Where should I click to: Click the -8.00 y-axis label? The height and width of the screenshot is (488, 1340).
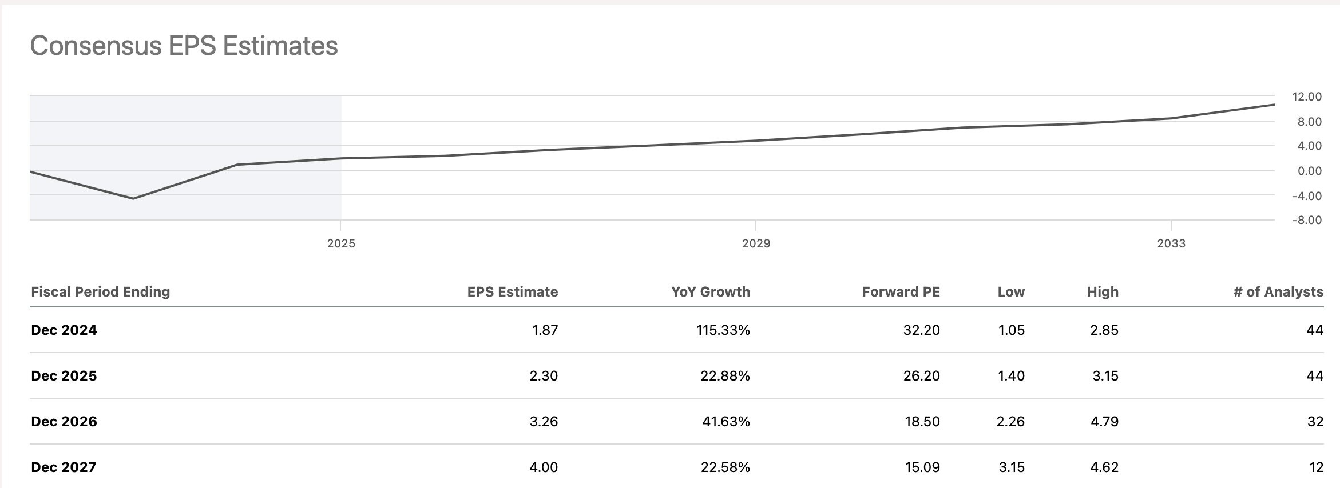[1307, 220]
